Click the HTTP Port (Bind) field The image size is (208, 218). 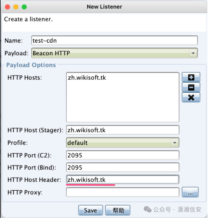click(x=122, y=167)
